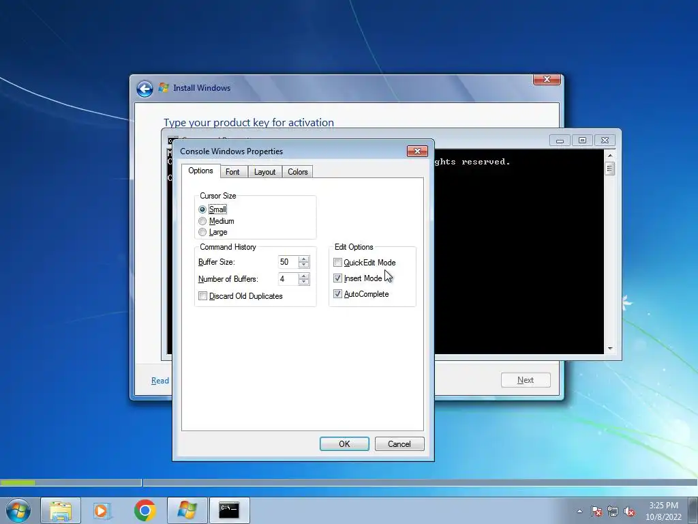Click the Command Prompt title bar icon
The width and height of the screenshot is (698, 524).
(x=173, y=140)
